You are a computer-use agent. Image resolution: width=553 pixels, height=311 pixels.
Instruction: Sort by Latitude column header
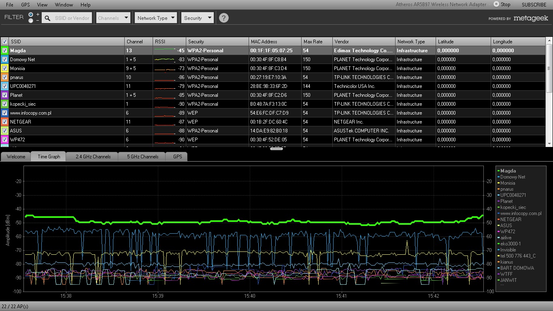pyautogui.click(x=463, y=41)
